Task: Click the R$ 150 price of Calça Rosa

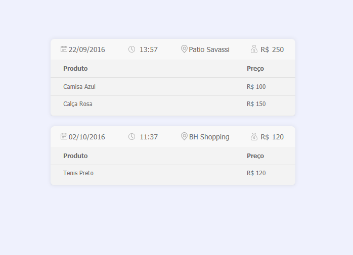Action: [x=256, y=104]
